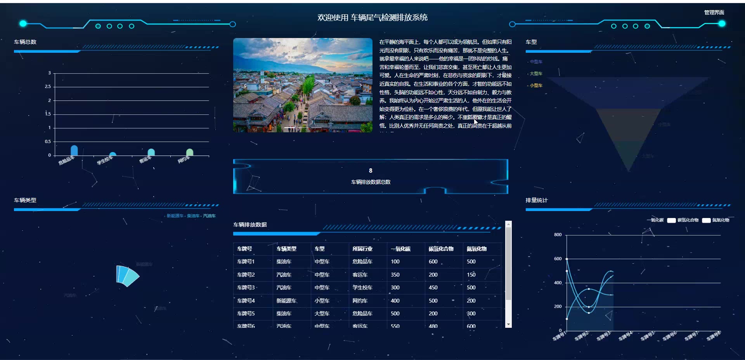Click 车辆总数 panel title
745x360 pixels.
[25, 42]
